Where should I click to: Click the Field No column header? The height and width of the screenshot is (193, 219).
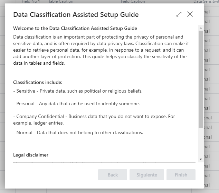pos(29,2)
